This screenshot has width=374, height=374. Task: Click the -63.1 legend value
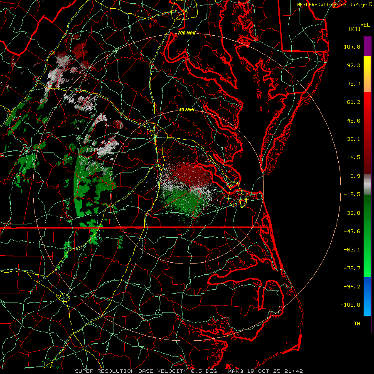[x=352, y=250]
